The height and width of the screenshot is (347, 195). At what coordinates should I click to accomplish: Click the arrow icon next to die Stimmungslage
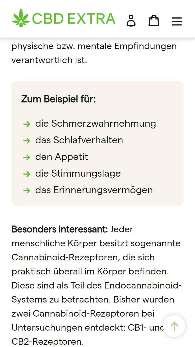[27, 174]
